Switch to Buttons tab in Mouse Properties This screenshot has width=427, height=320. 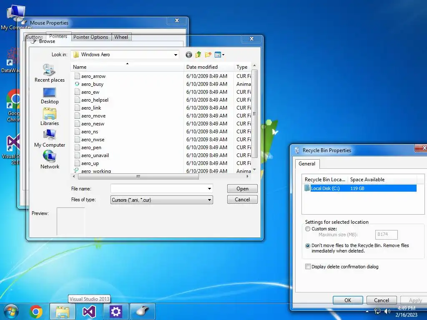click(x=34, y=37)
